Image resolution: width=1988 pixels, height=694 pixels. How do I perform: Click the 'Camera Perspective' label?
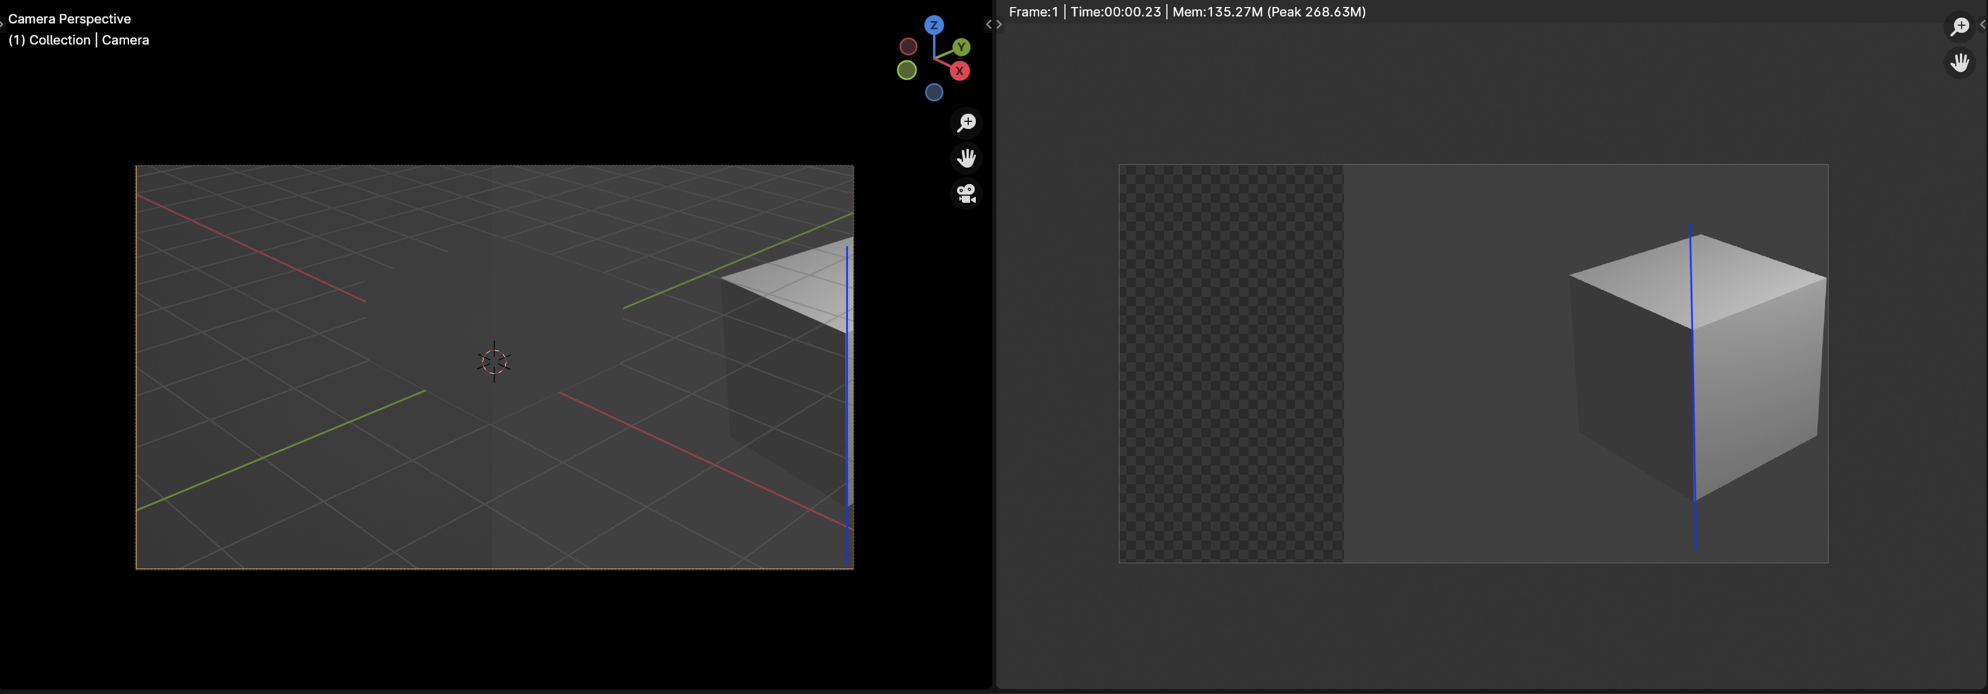[x=70, y=19]
